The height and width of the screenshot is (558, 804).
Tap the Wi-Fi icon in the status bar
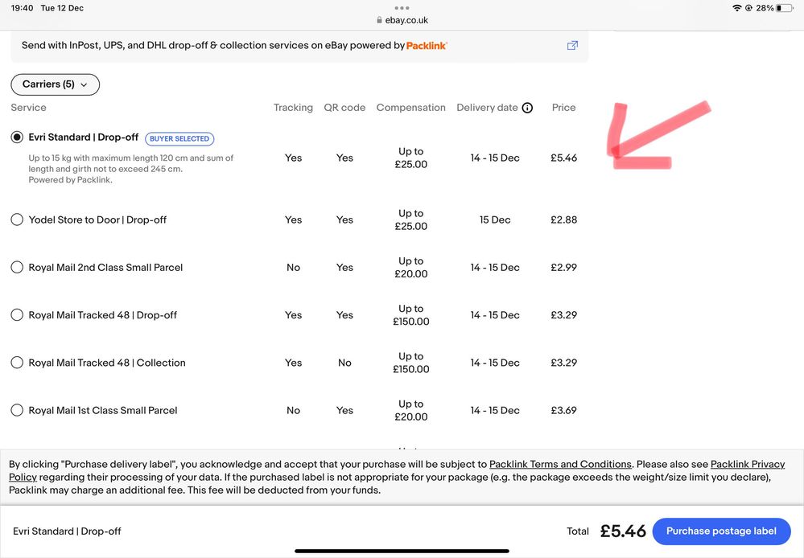pyautogui.click(x=736, y=8)
